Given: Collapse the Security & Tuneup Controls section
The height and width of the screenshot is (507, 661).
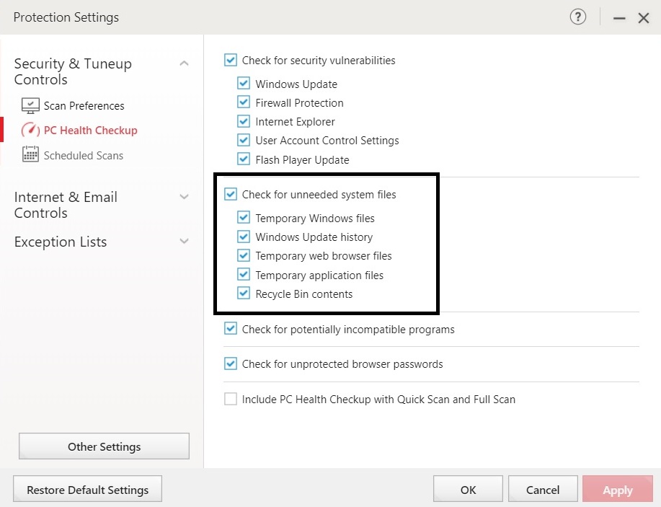Looking at the screenshot, I should 184,63.
